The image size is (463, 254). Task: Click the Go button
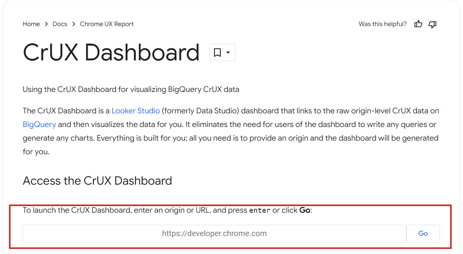click(x=423, y=233)
